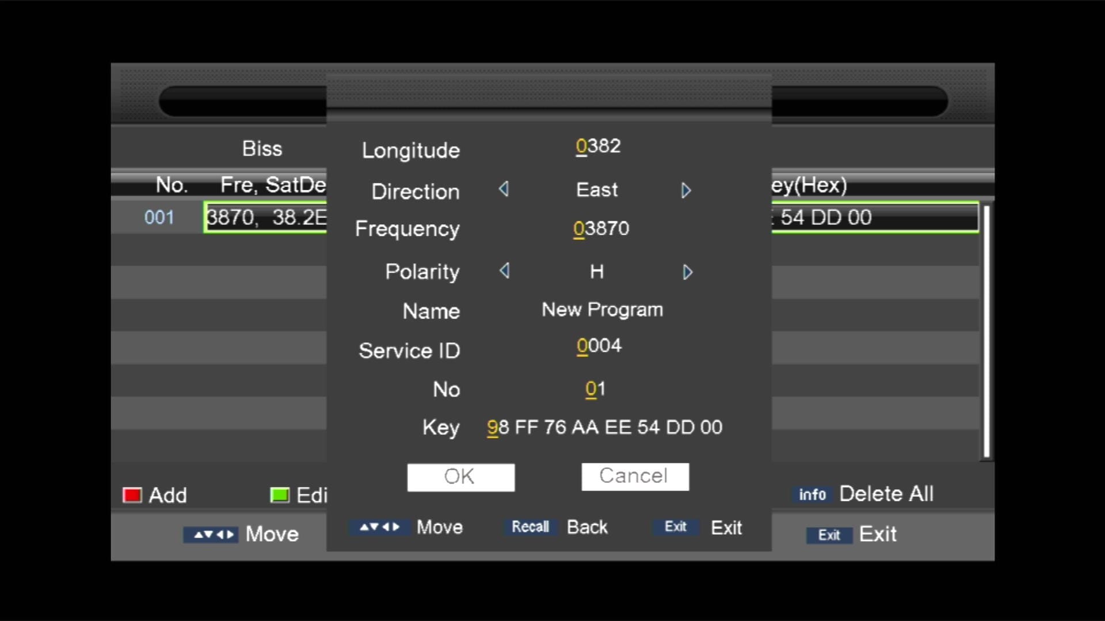Click the Move label in dialog footer
Viewport: 1105px width, 621px height.
point(440,527)
